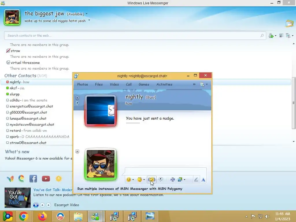Select contact nkcf in the list
Screen dimensions: 296x222
[146, 88]
